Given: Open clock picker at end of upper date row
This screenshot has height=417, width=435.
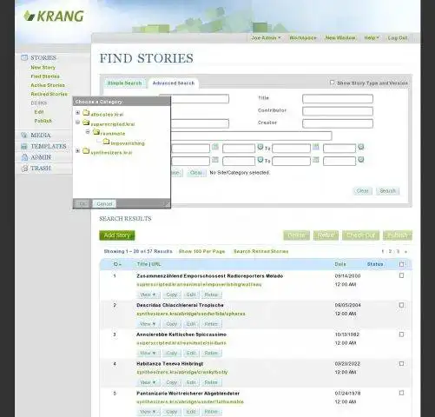Looking at the screenshot, I should coord(361,147).
